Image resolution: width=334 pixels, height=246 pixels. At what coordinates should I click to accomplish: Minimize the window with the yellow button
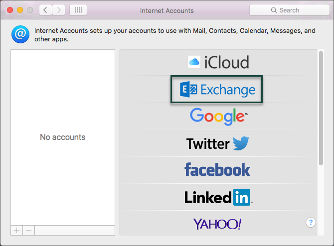tap(20, 10)
